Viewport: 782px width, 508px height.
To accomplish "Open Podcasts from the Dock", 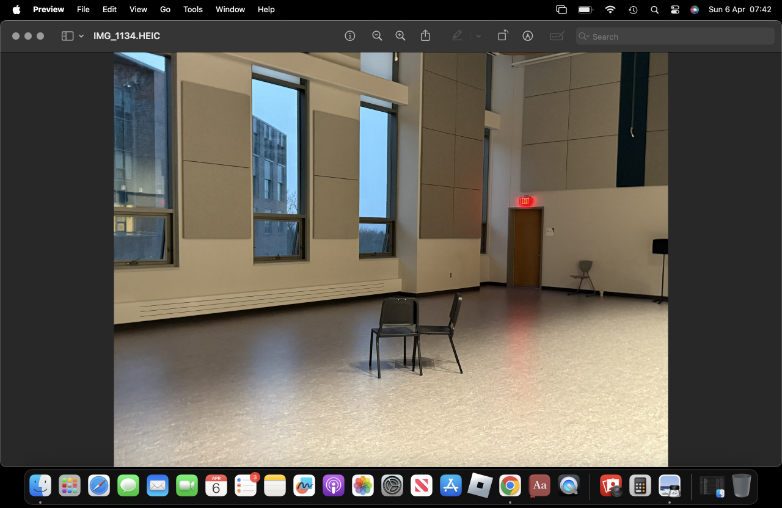I will coord(334,485).
